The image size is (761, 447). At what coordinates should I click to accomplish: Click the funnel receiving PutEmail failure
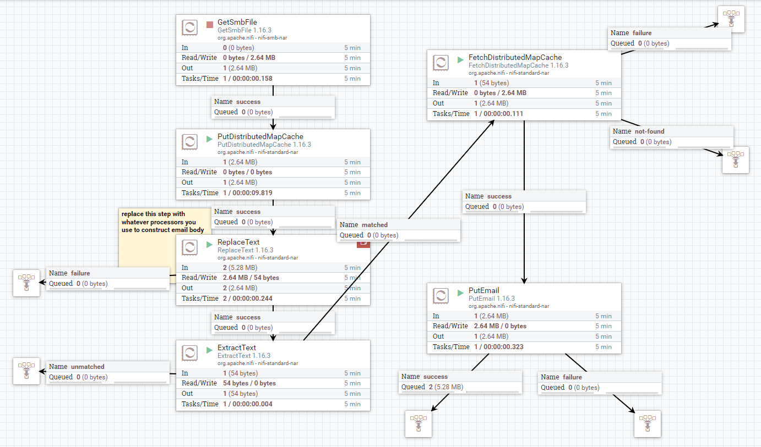click(x=647, y=424)
